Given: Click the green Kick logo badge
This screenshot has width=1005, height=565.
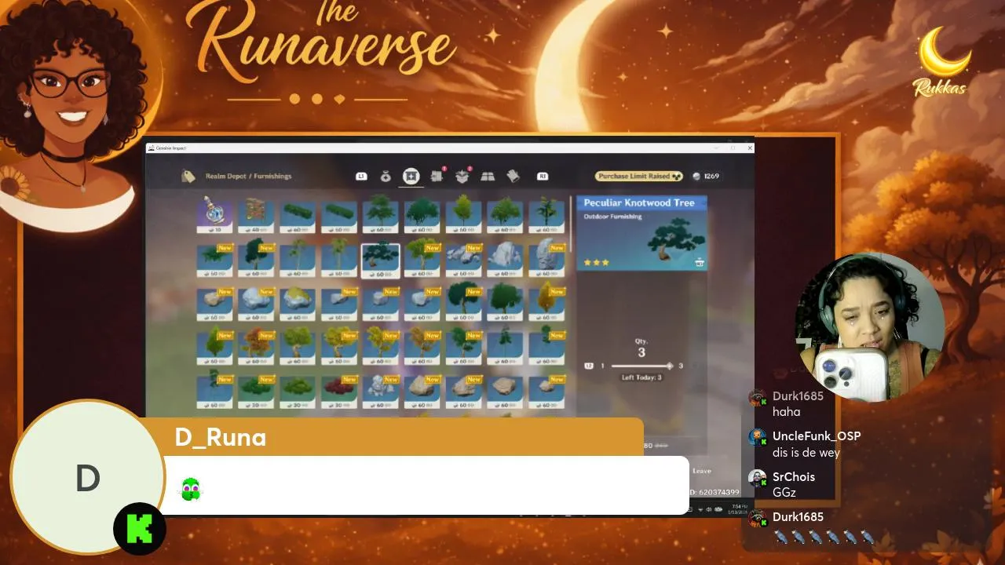Looking at the screenshot, I should (x=139, y=529).
